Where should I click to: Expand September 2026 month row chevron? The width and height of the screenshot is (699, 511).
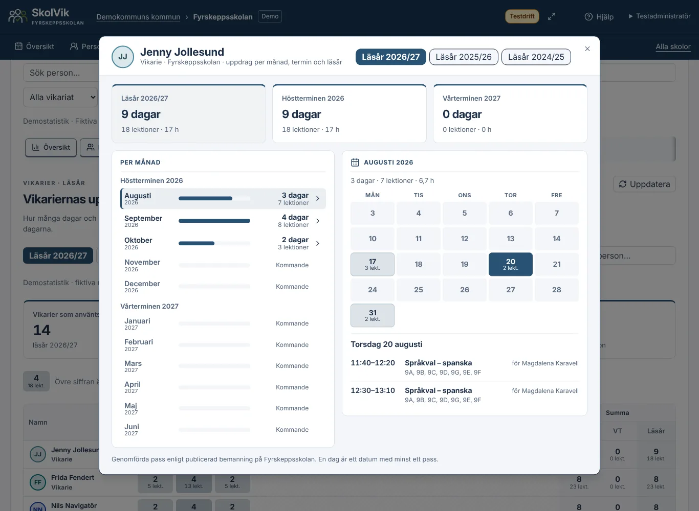(318, 221)
